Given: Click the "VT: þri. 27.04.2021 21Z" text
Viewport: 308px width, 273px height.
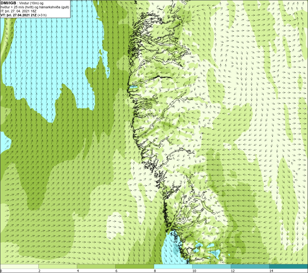Looking at the screenshot, I should (x=19, y=15).
